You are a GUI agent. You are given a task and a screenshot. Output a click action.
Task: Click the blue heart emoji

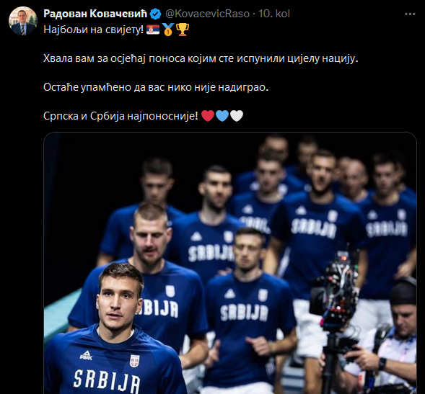tap(222, 116)
